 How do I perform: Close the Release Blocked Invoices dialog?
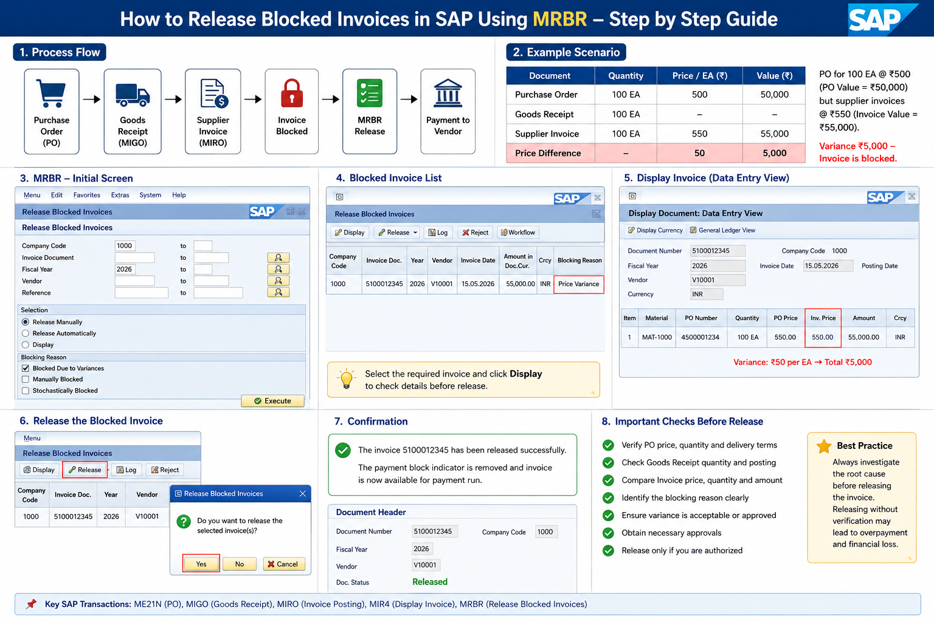coord(303,494)
